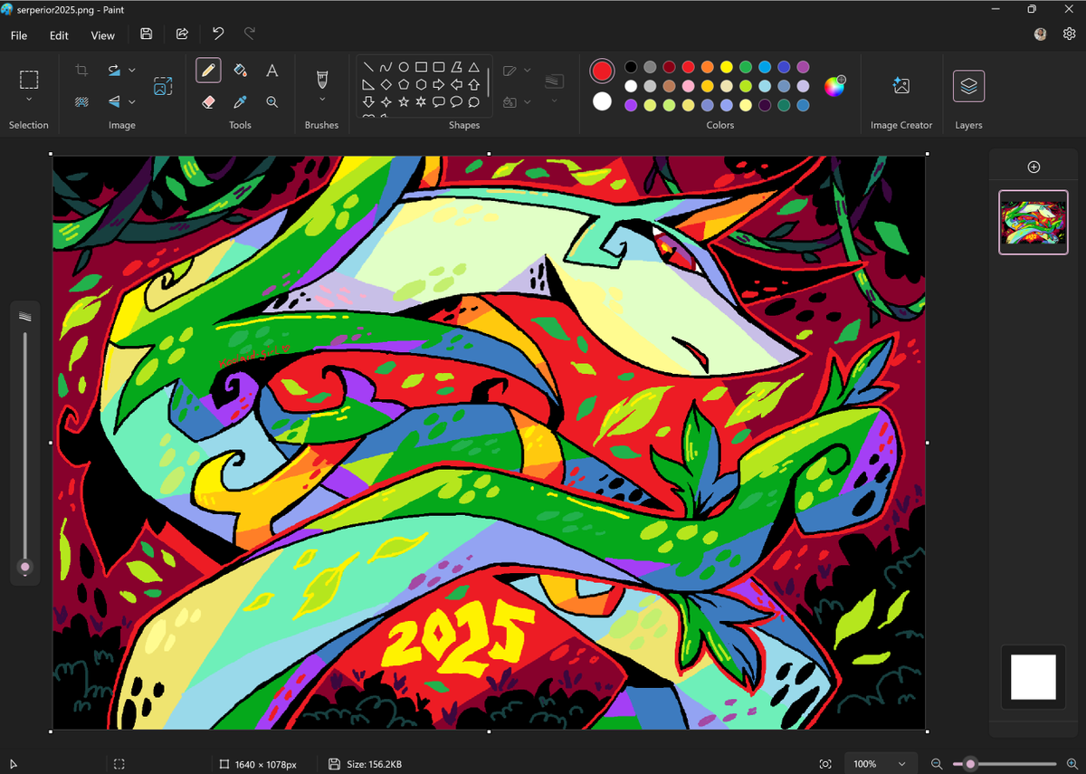
Task: Activate the Color 2 white swatch
Action: [602, 101]
